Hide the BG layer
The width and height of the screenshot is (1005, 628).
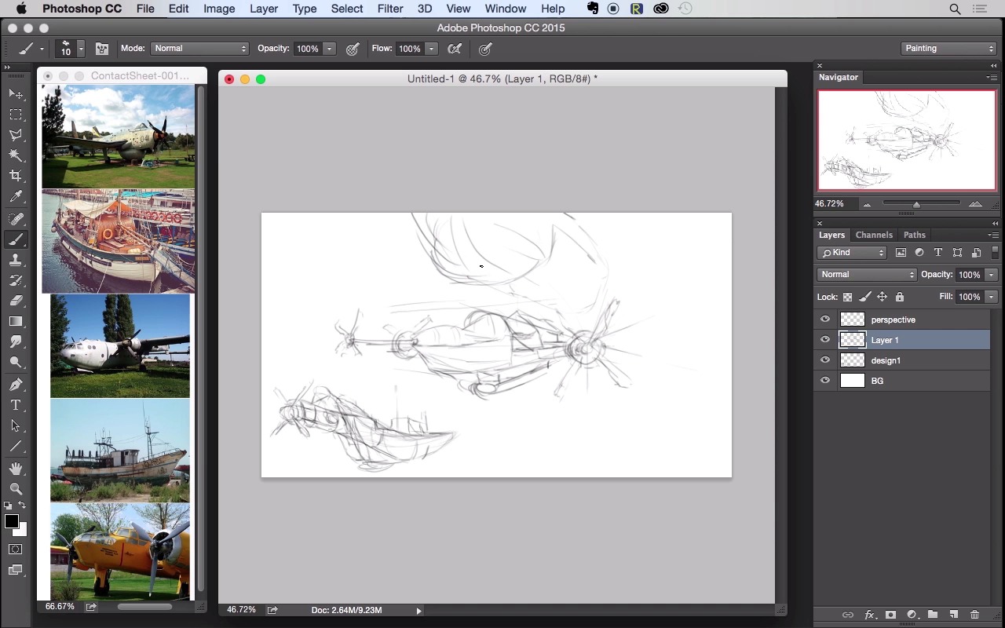825,381
